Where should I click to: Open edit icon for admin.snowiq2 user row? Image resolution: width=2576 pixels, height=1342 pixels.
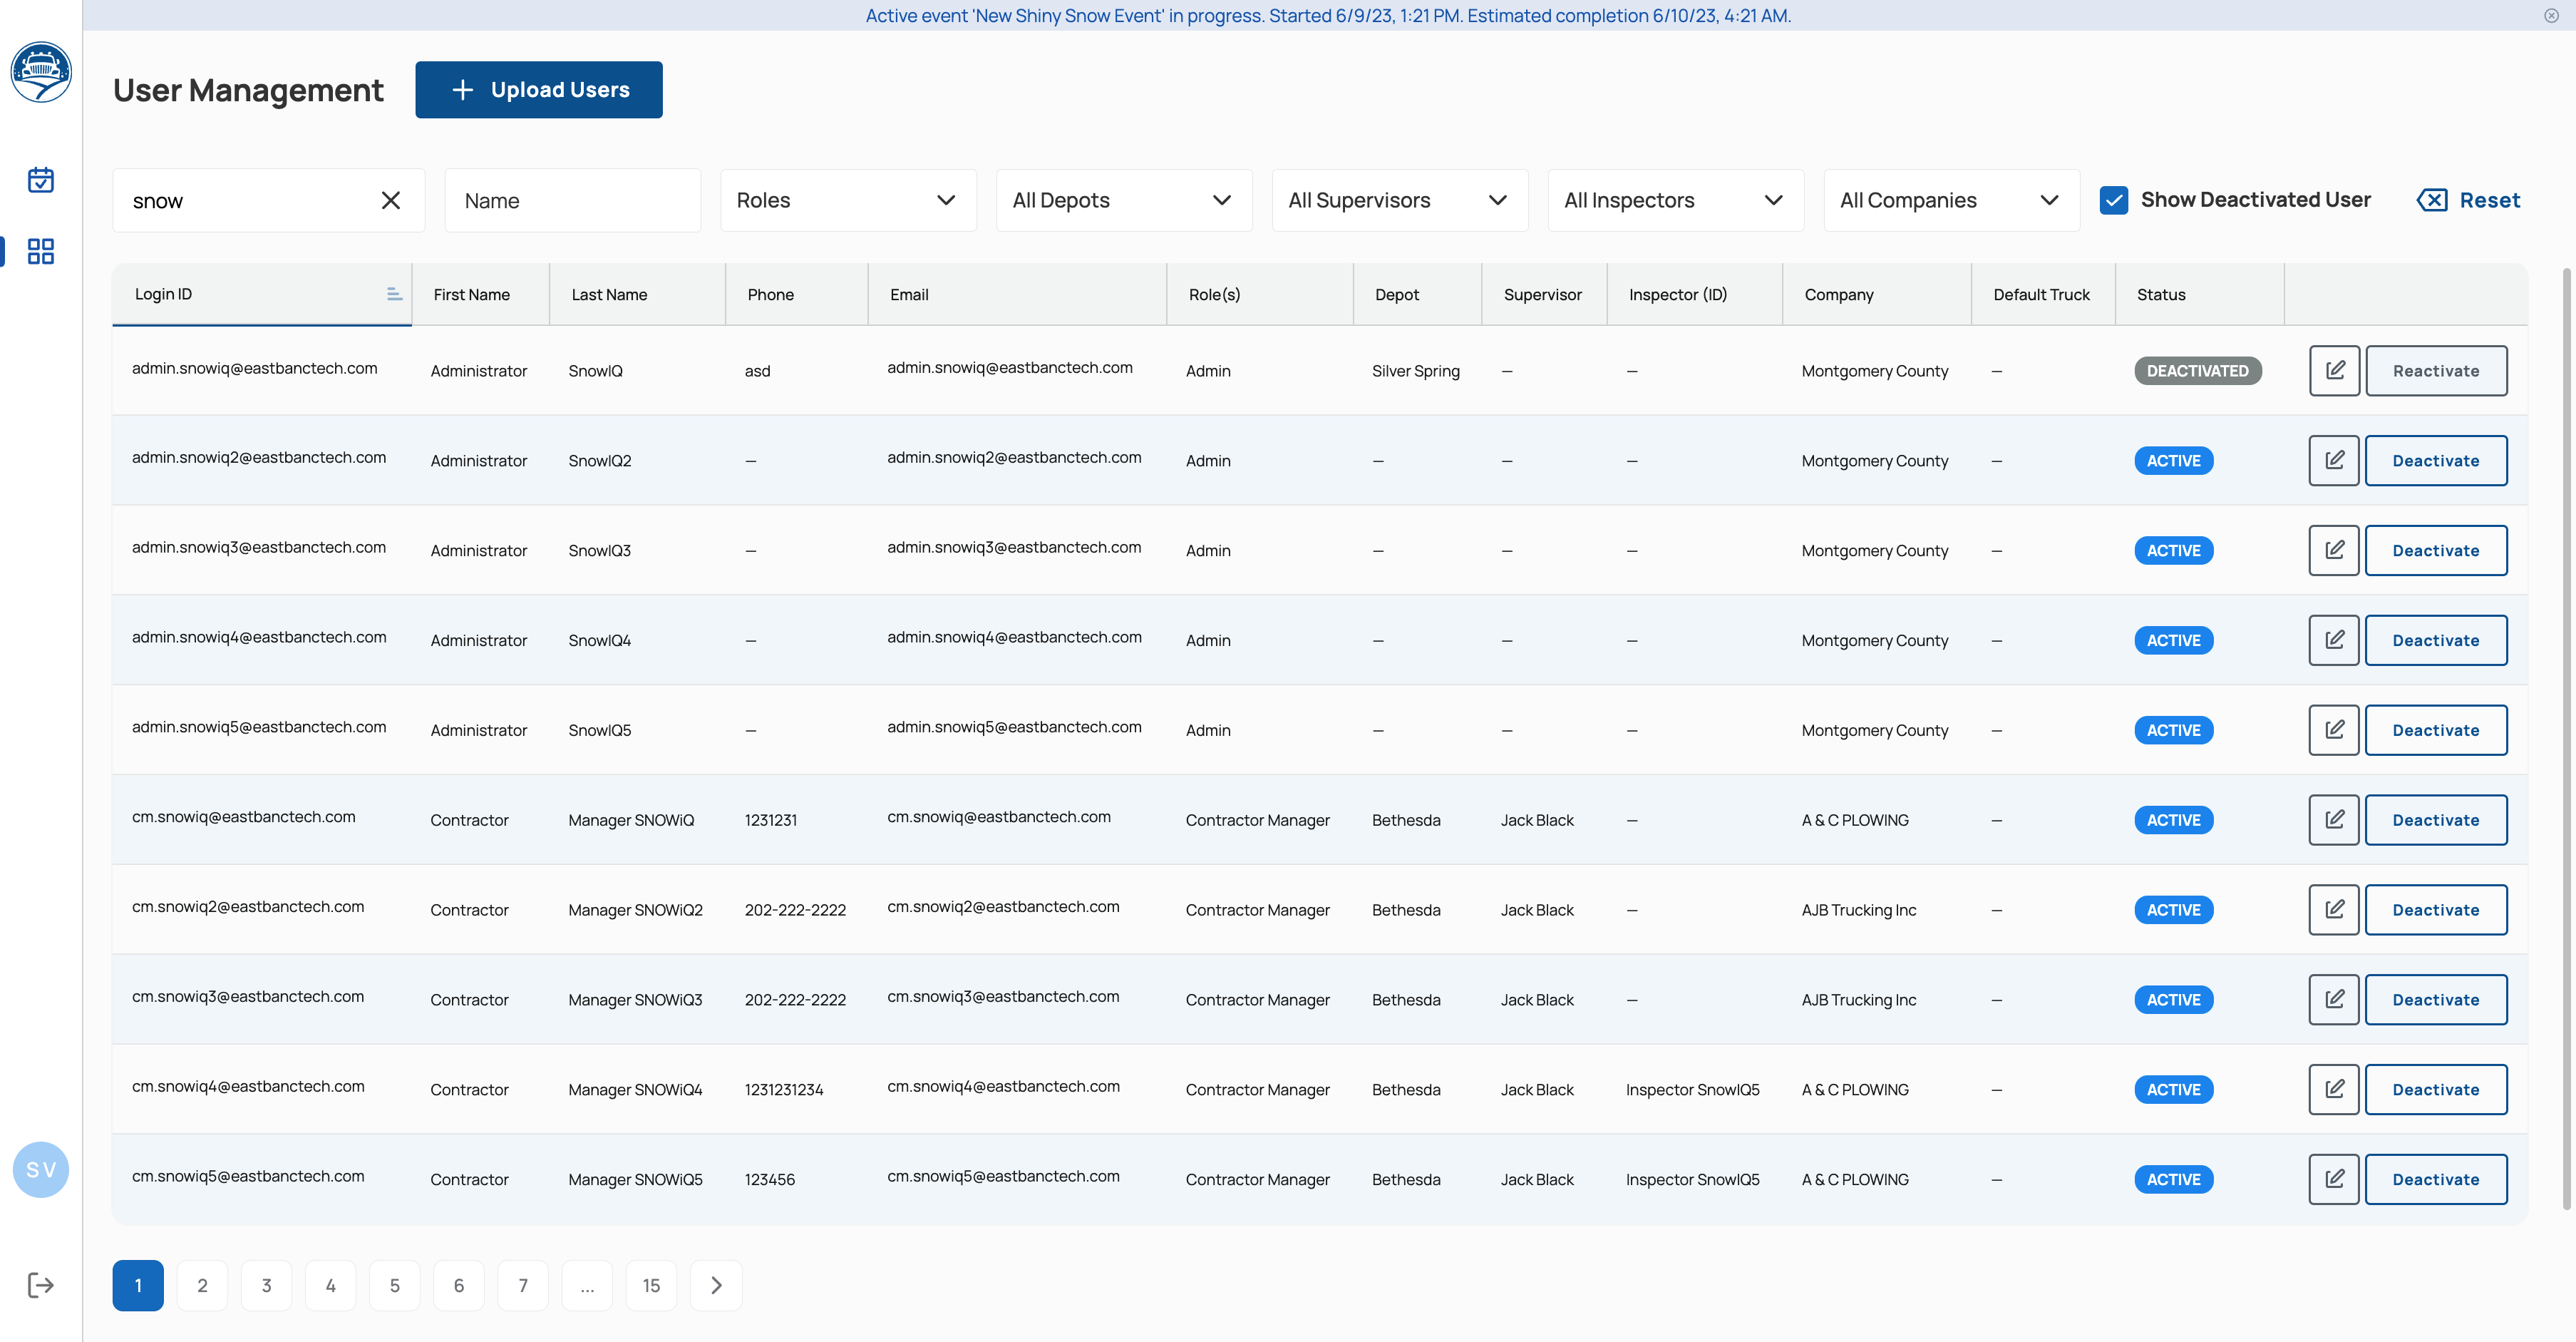click(2334, 461)
